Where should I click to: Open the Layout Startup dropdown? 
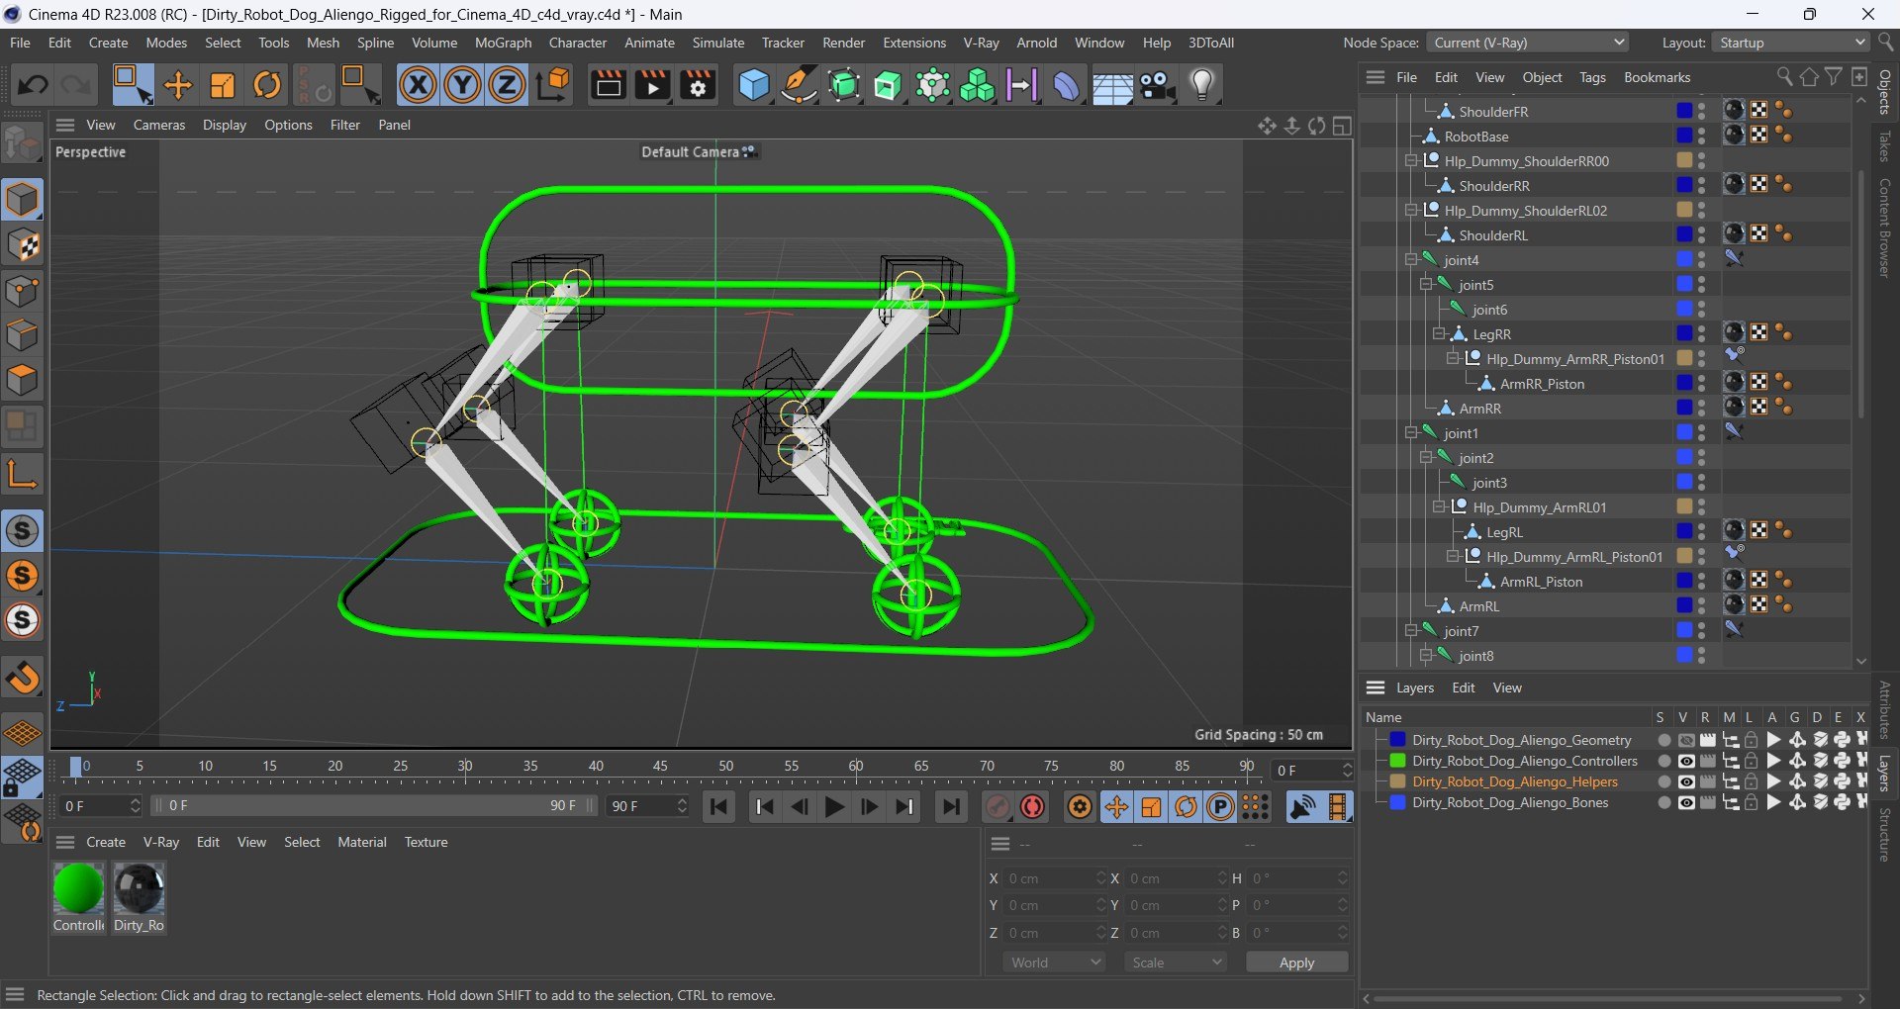coord(1790,43)
